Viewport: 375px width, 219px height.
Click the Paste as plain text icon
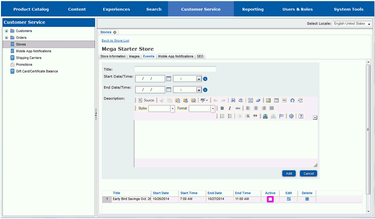click(x=186, y=100)
